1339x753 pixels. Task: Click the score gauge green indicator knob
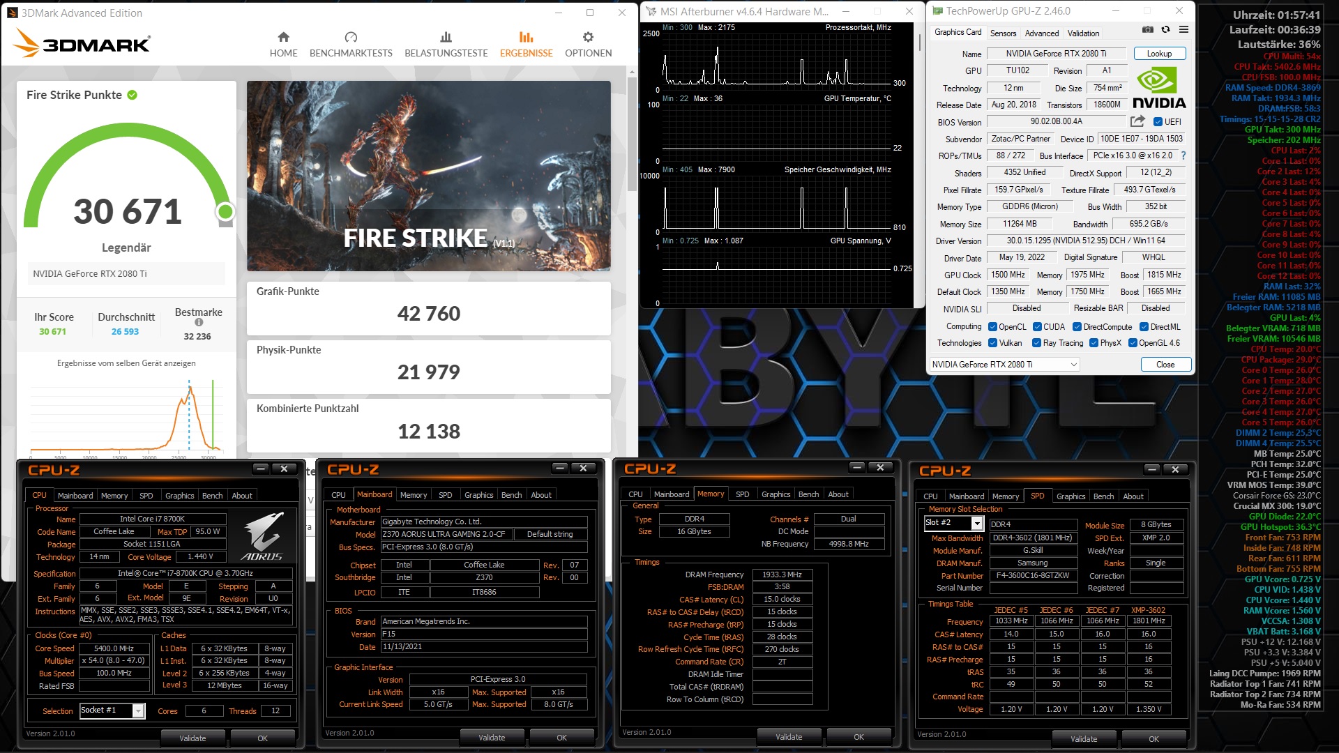tap(225, 211)
